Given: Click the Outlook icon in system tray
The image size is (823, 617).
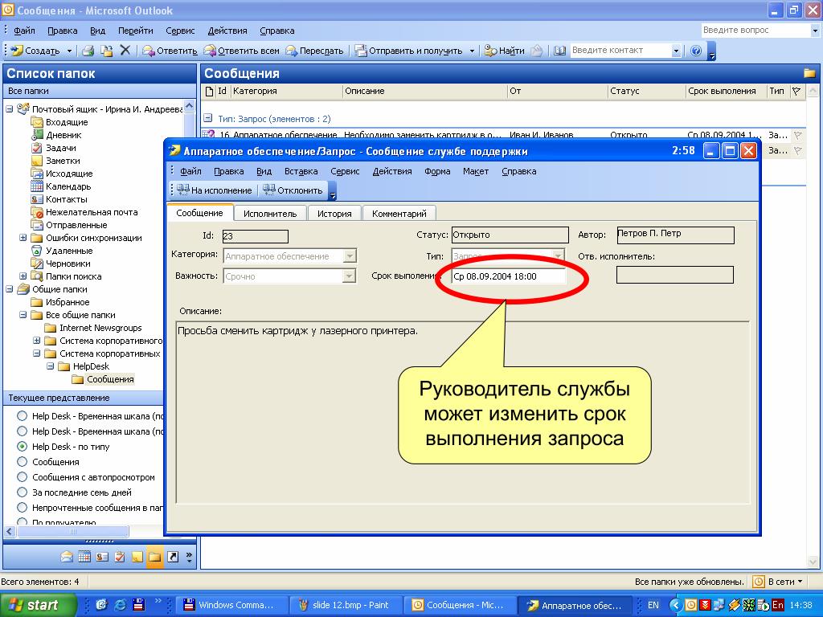Looking at the screenshot, I should point(690,605).
